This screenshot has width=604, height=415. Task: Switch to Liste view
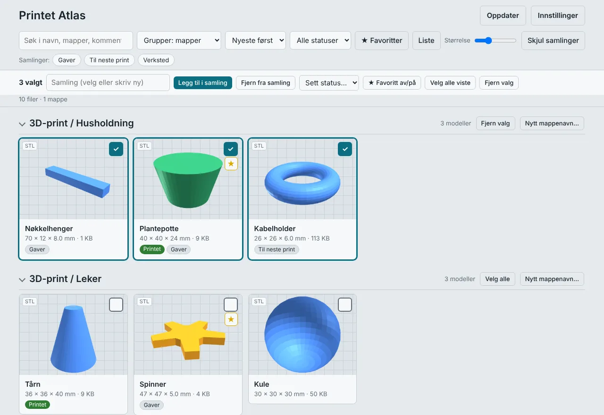pos(426,41)
